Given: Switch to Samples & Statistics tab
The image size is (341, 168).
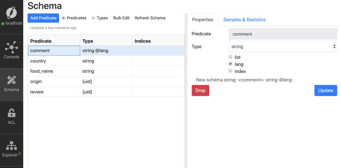Looking at the screenshot, I should [244, 19].
